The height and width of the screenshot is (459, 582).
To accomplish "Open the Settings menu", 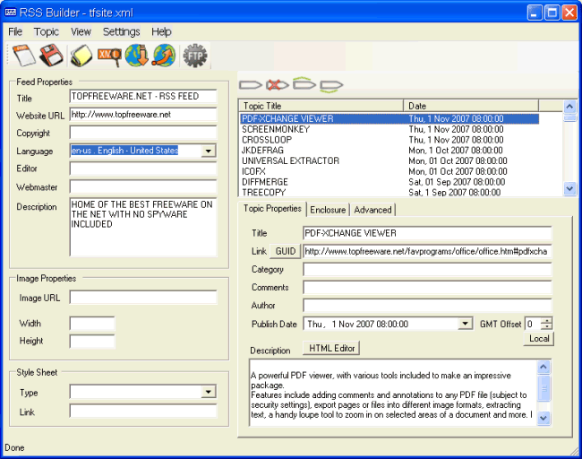I will [122, 32].
